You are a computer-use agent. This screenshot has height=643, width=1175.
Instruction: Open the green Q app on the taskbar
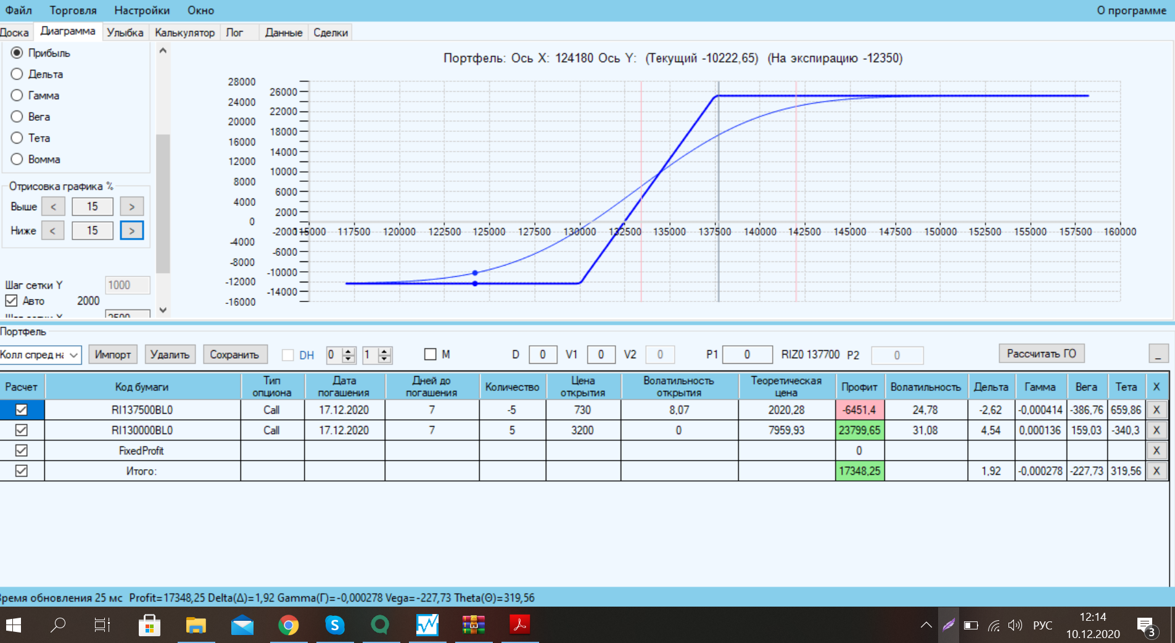coord(381,625)
